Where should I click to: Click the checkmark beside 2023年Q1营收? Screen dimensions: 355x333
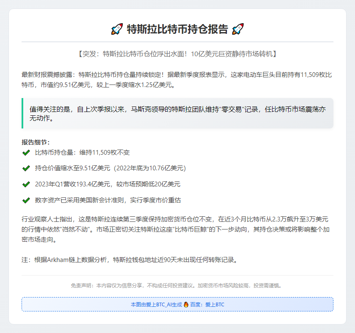coord(26,184)
